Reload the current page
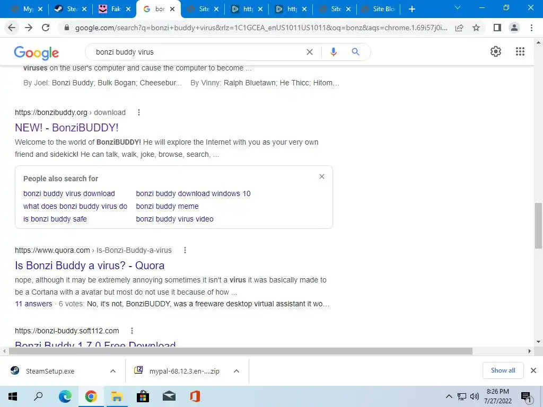 (x=46, y=28)
